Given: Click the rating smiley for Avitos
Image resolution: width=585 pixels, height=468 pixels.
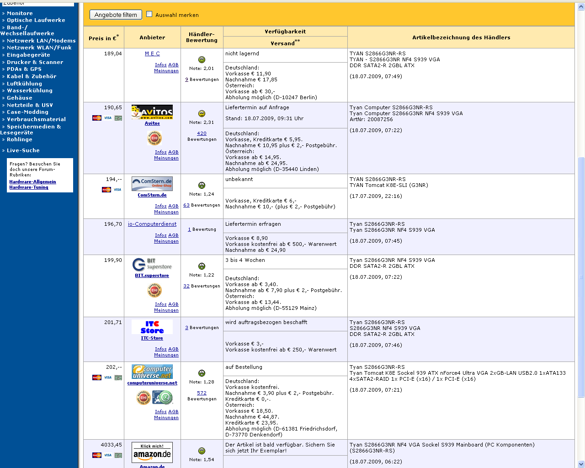Looking at the screenshot, I should point(202,113).
